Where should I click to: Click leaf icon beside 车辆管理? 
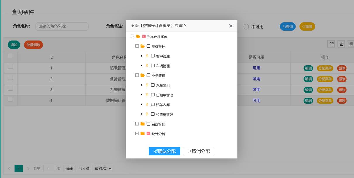click(147, 66)
